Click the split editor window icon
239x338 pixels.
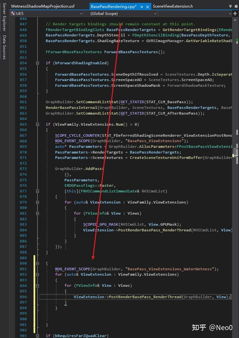coord(235,14)
